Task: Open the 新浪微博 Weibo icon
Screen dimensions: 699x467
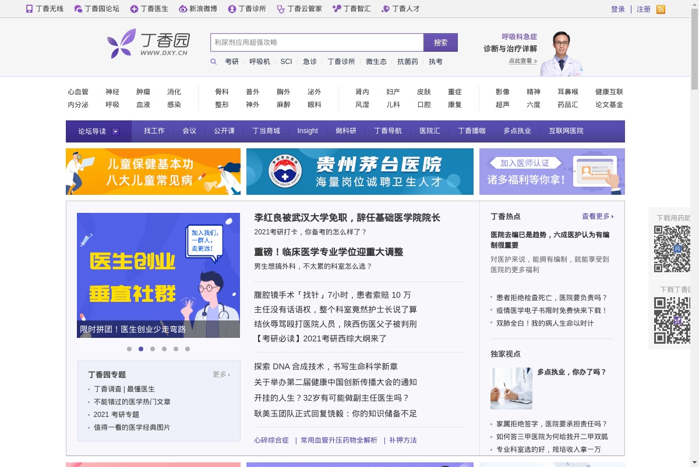Action: click(x=183, y=9)
